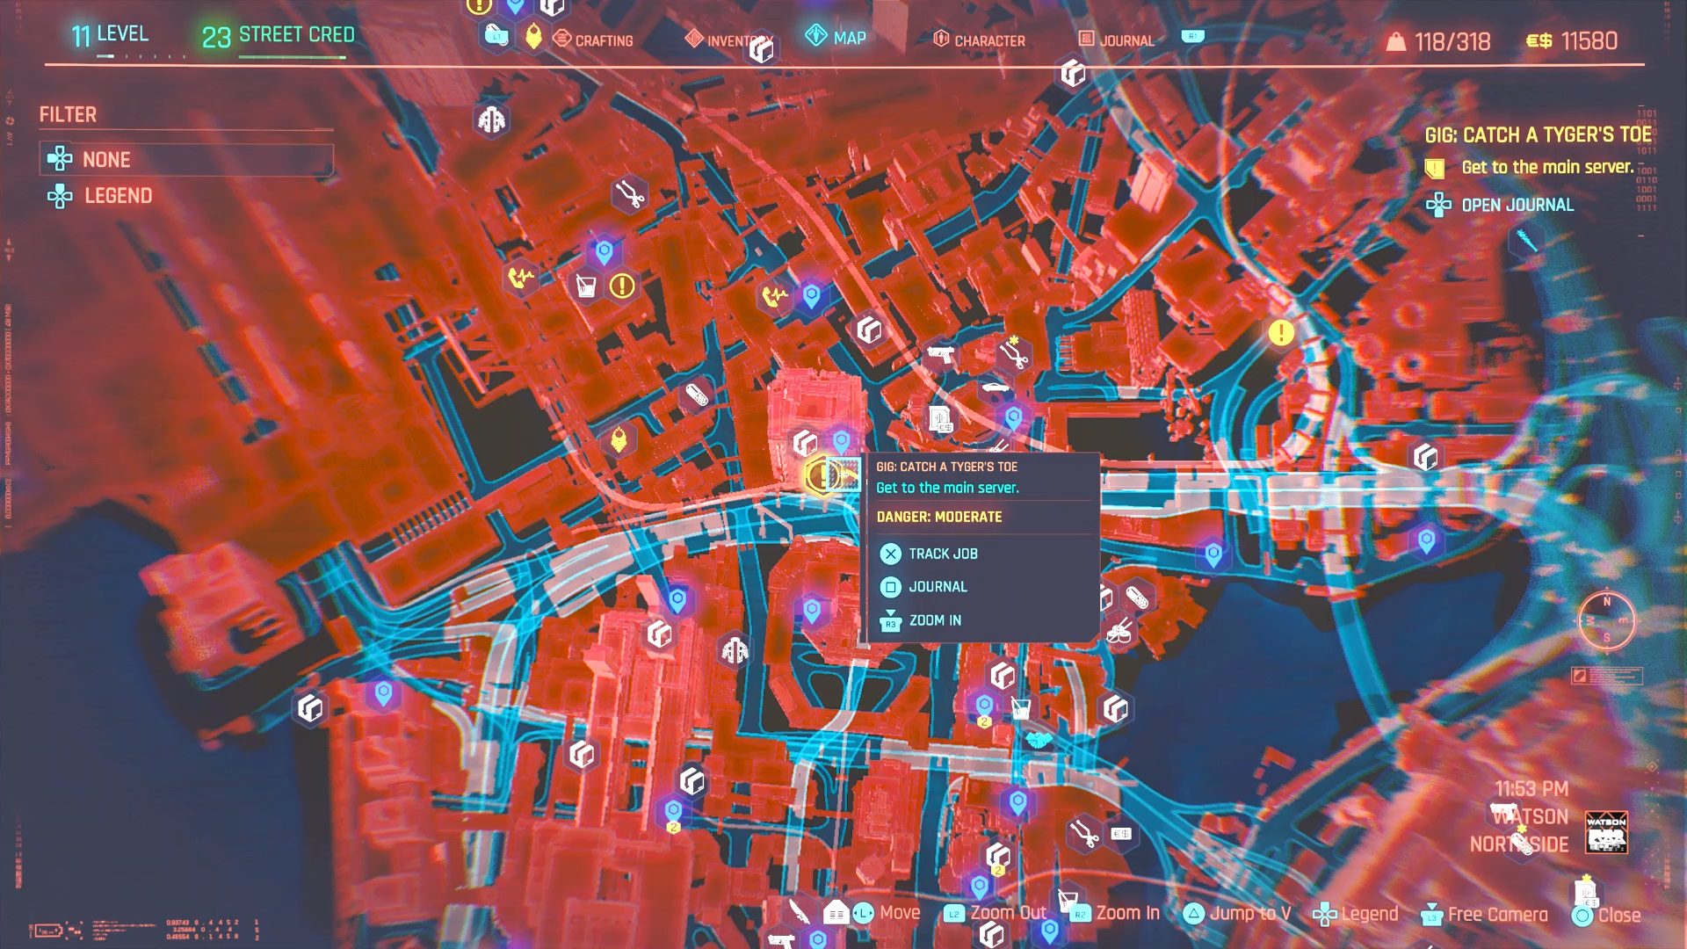Select Journal in the gig tooltip
Viewport: 1687px width, 949px height.
click(x=923, y=587)
